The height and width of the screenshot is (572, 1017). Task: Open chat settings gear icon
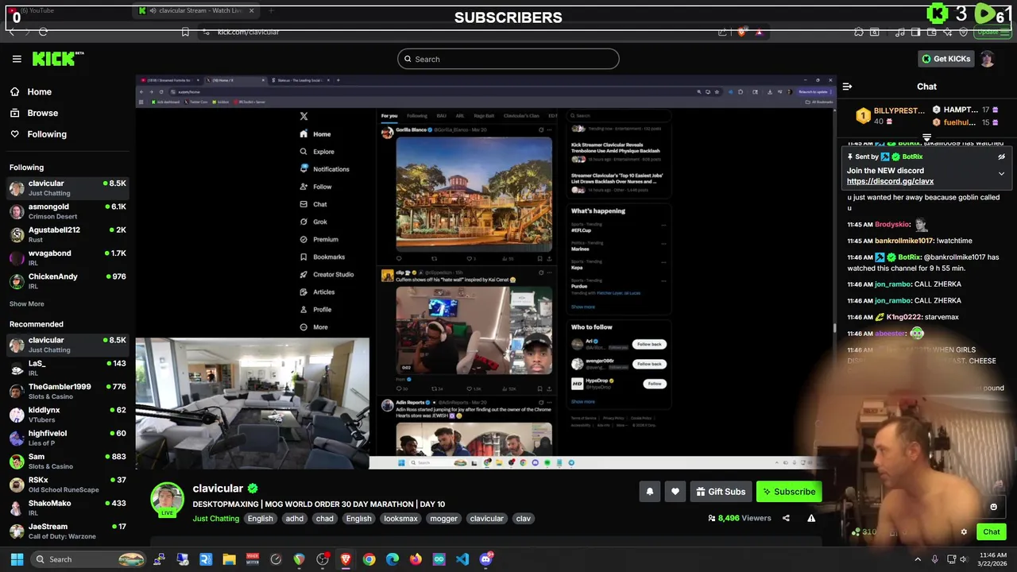[964, 531]
